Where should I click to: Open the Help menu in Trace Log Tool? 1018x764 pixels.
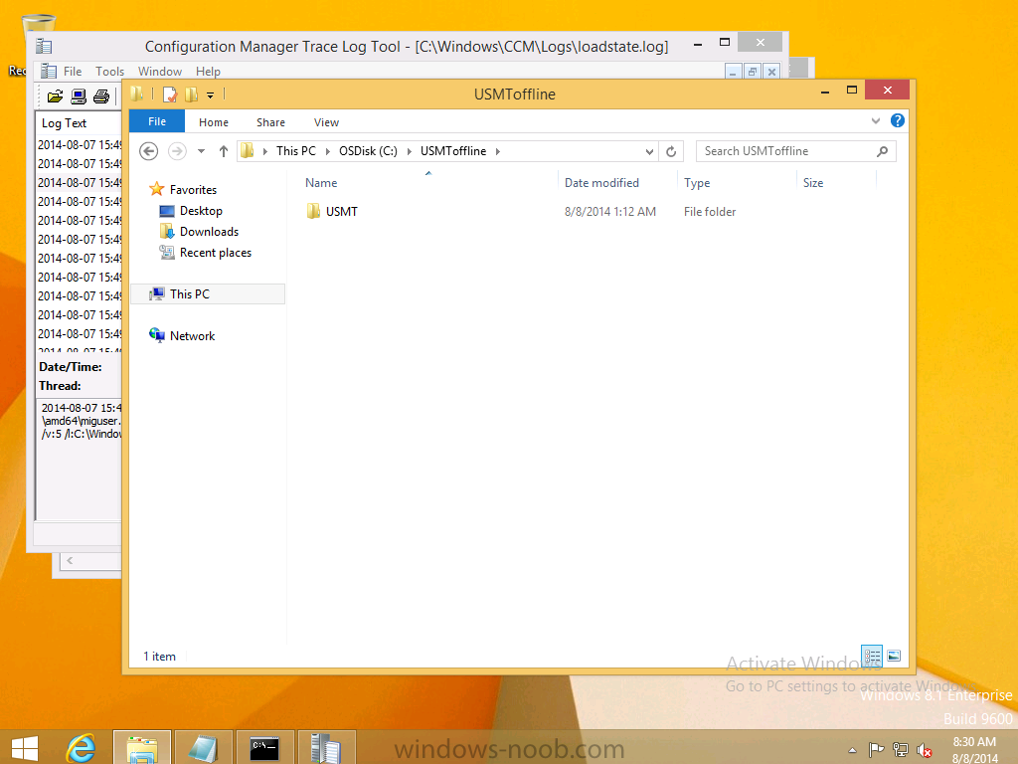pyautogui.click(x=208, y=72)
